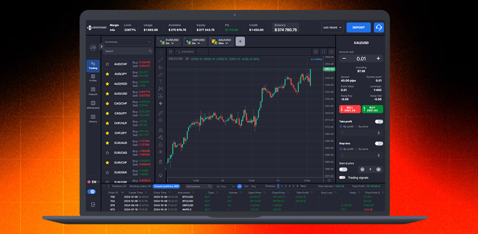The height and width of the screenshot is (234, 478).
Task: Select the pattern drawing tool
Action: click(x=161, y=89)
